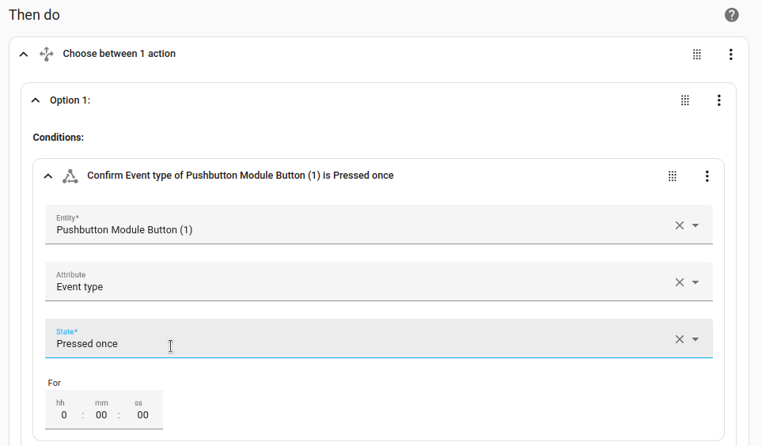Open the State dropdown arrow
Viewport: 762px width, 446px height.
(696, 339)
